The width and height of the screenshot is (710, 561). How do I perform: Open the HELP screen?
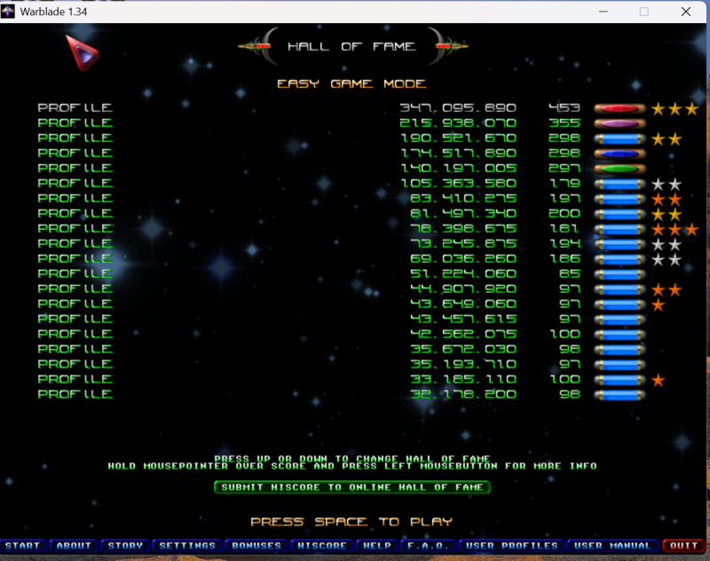[x=377, y=546]
